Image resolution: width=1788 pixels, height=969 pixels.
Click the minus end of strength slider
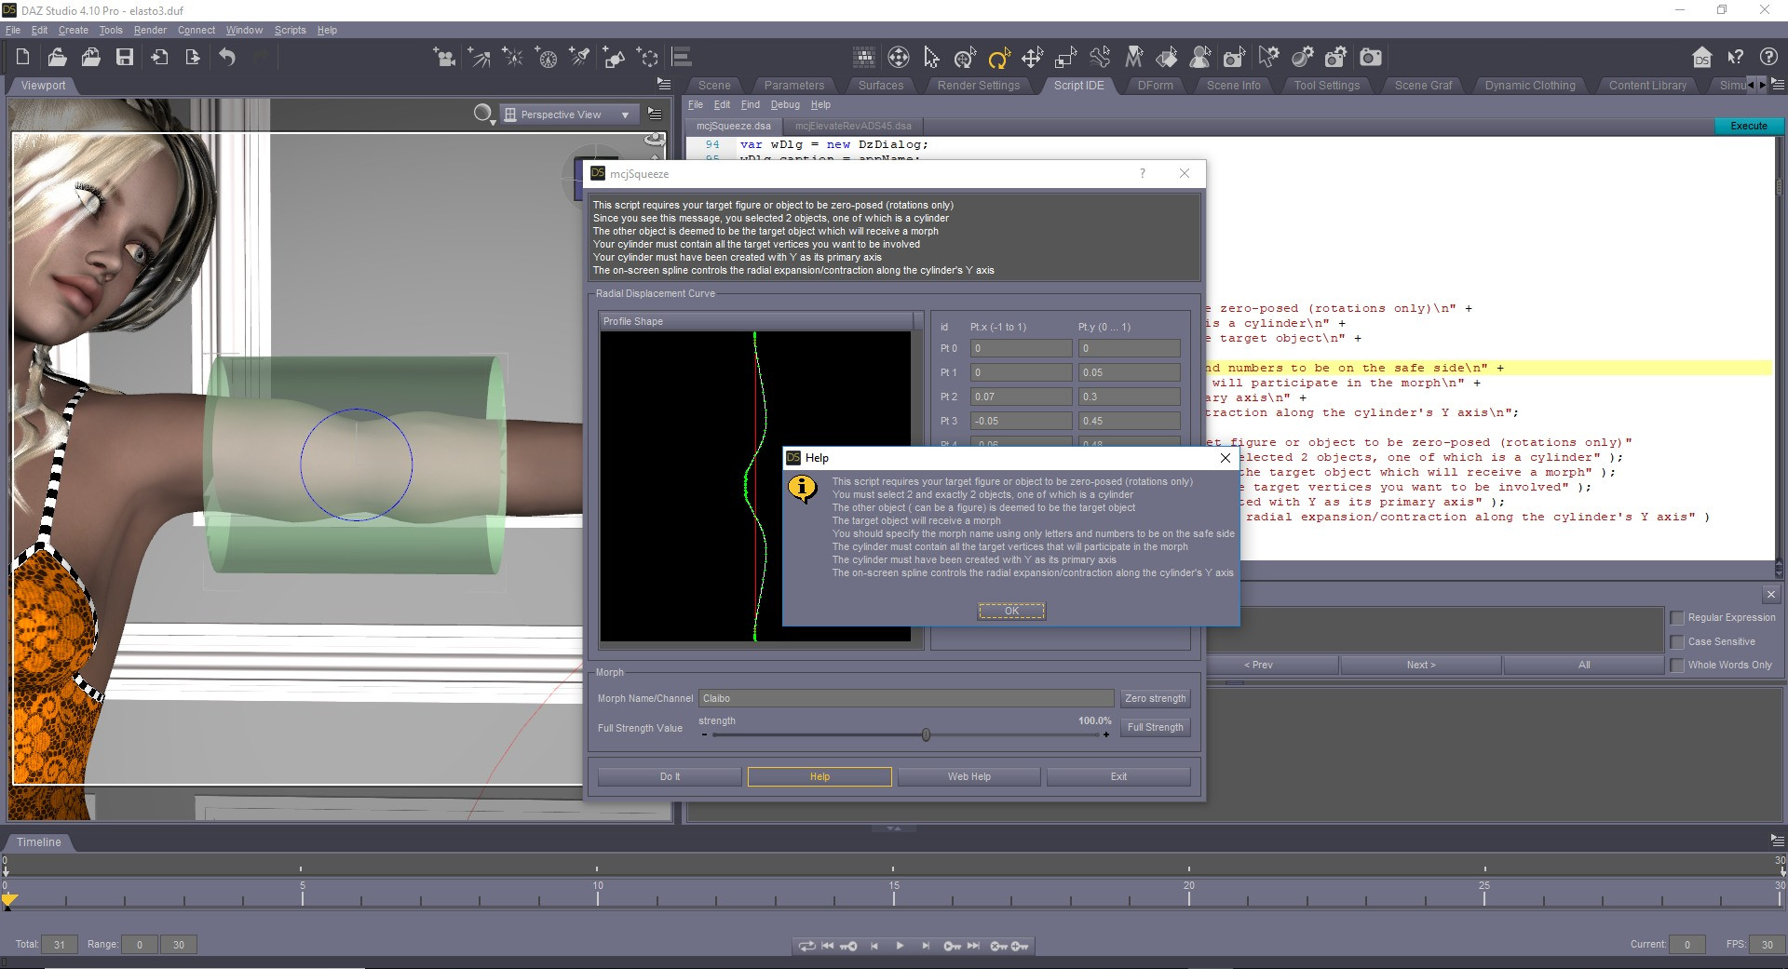704,735
